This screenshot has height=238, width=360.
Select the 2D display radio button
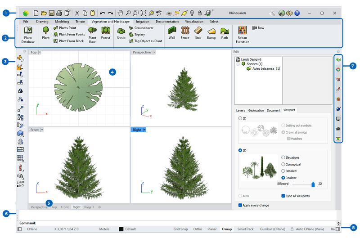point(240,118)
